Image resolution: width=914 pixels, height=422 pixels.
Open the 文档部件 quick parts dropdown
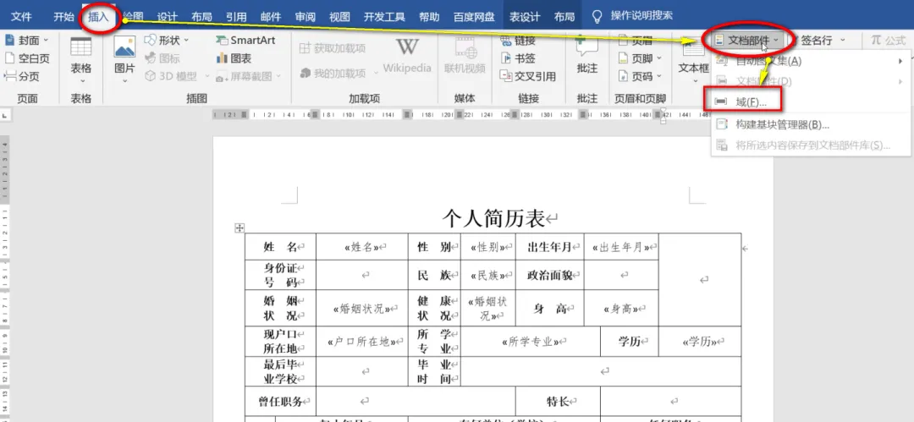[746, 41]
